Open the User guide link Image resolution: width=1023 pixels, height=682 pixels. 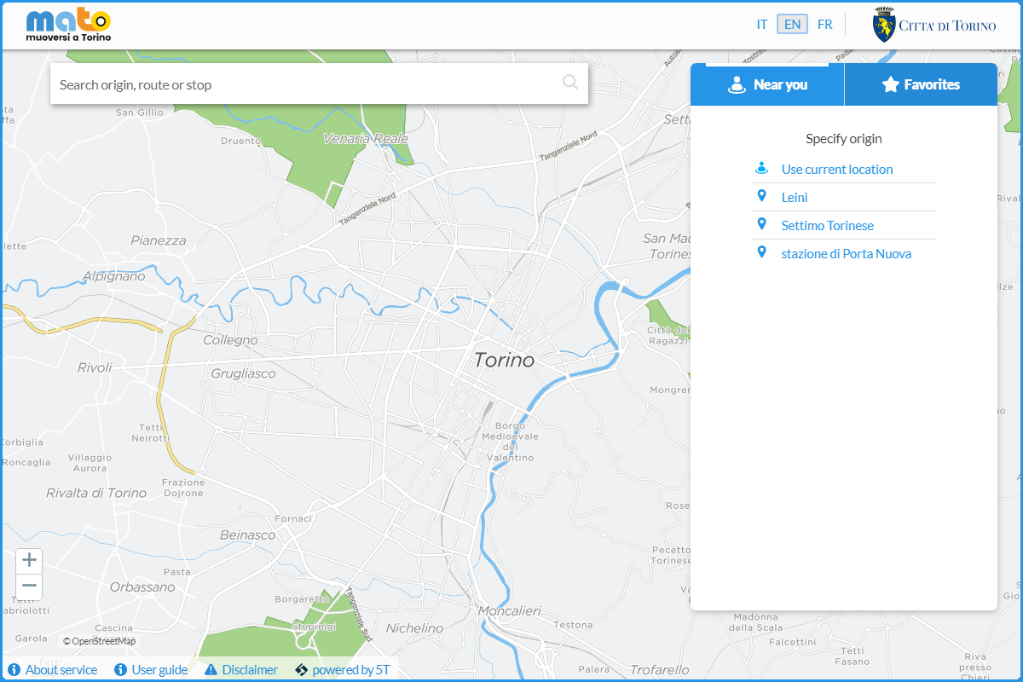pos(159,670)
